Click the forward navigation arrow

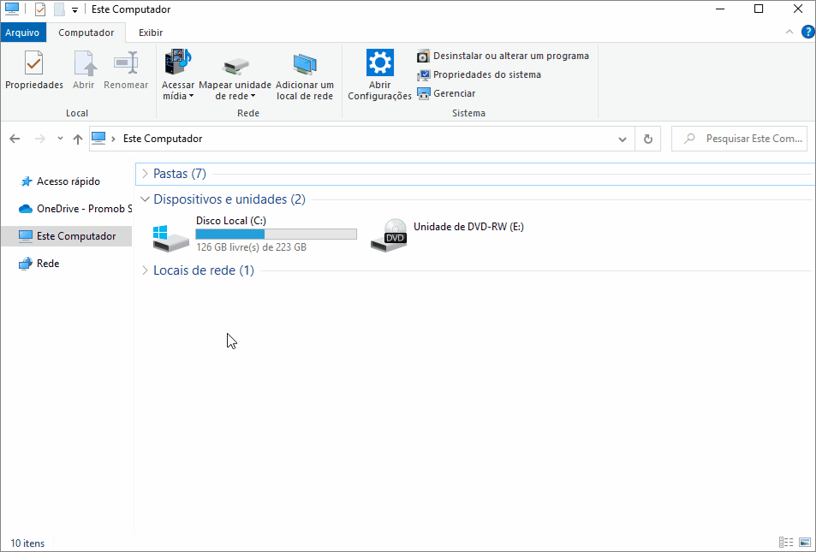[x=39, y=139]
